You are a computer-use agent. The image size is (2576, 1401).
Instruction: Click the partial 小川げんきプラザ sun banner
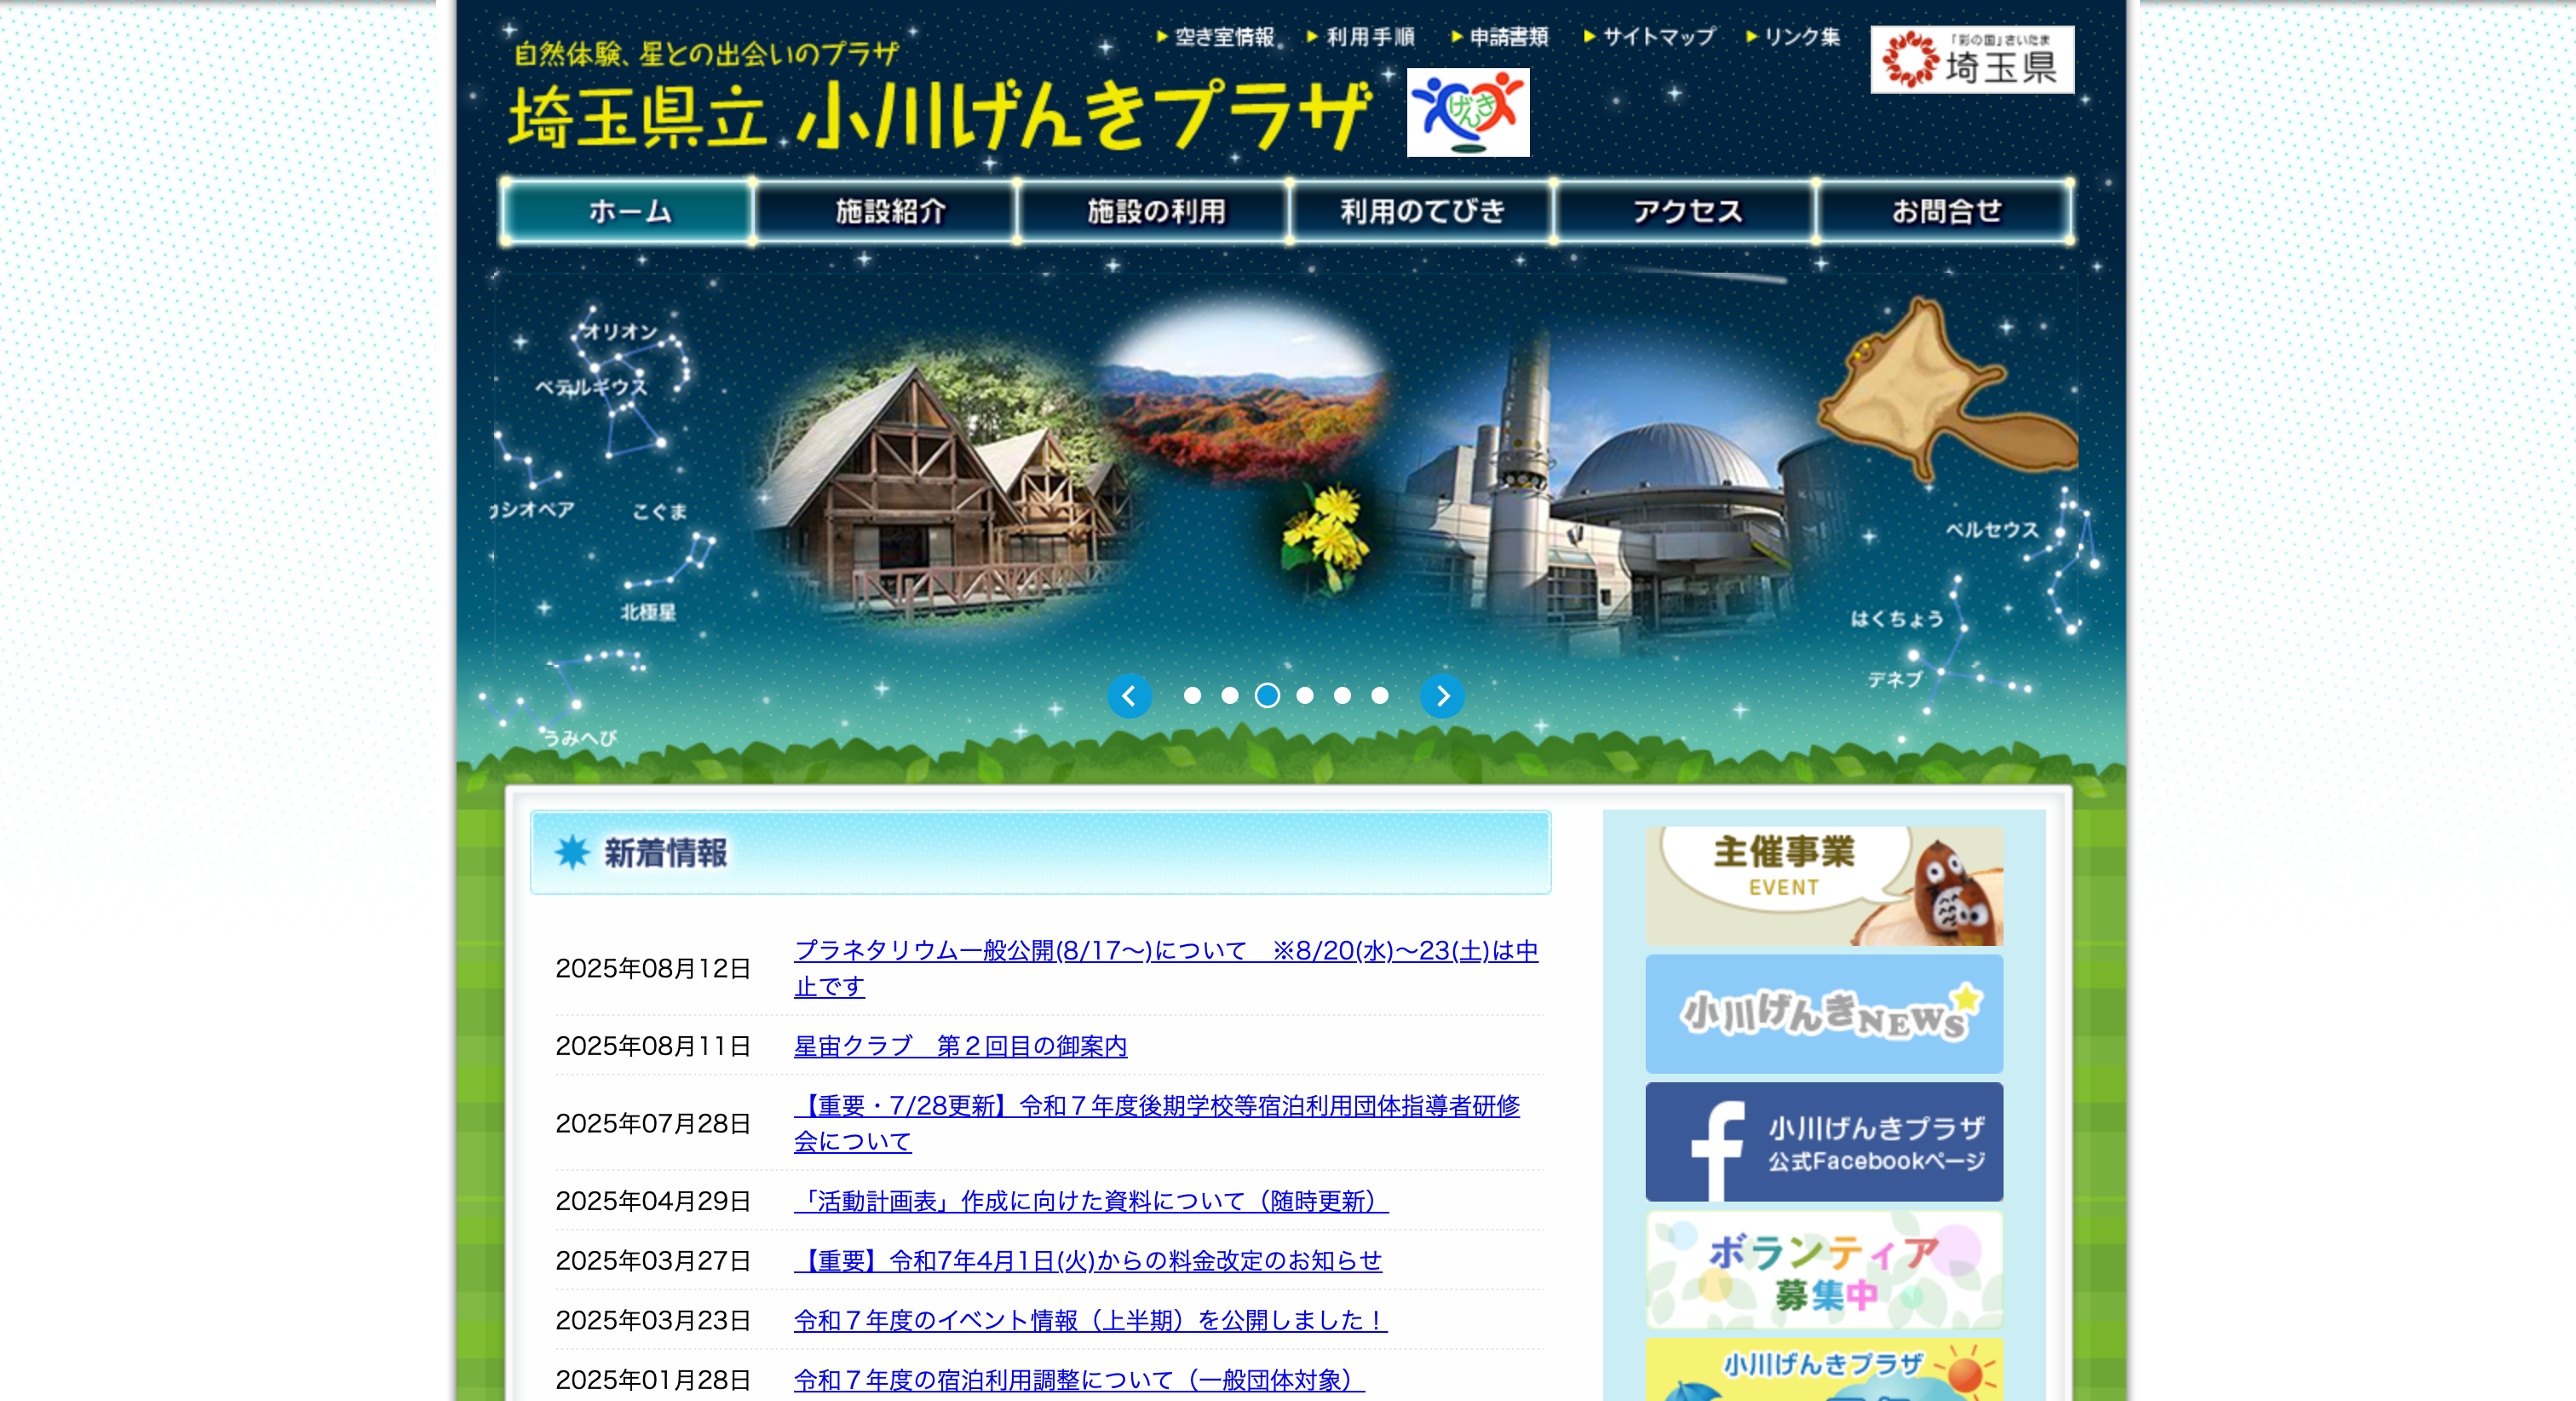pyautogui.click(x=1824, y=1370)
